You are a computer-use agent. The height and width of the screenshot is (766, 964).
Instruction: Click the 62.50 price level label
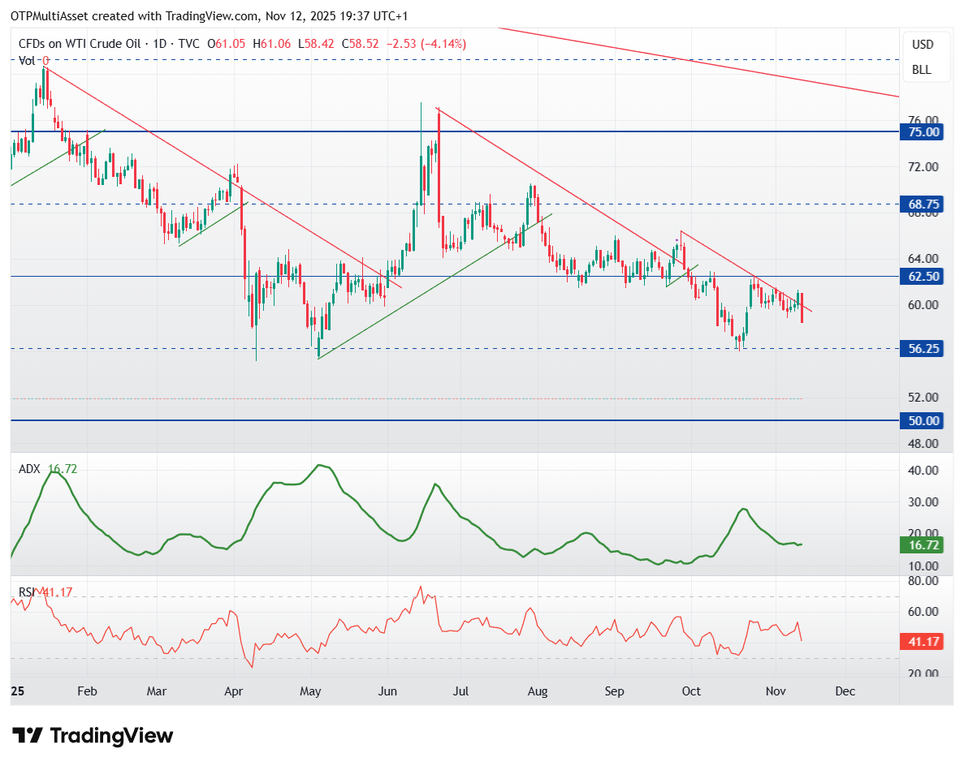pyautogui.click(x=924, y=277)
